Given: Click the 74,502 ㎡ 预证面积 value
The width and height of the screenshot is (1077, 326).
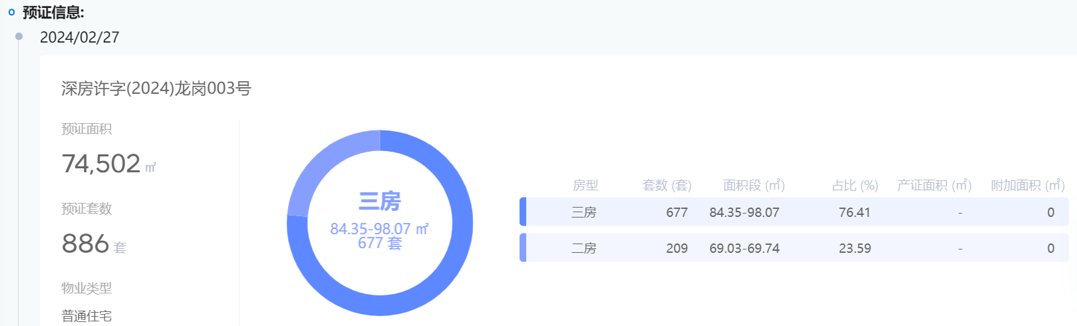Looking at the screenshot, I should pos(109,164).
